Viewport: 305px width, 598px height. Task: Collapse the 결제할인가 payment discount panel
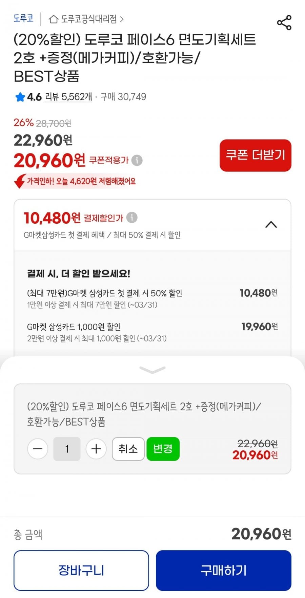pos(271,225)
